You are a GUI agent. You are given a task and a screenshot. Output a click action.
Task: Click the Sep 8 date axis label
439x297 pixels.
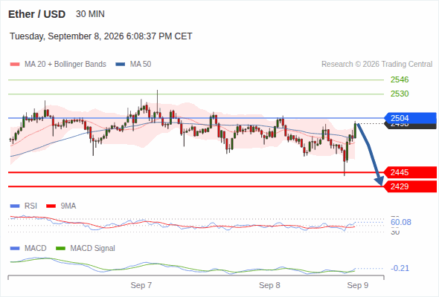269,285
